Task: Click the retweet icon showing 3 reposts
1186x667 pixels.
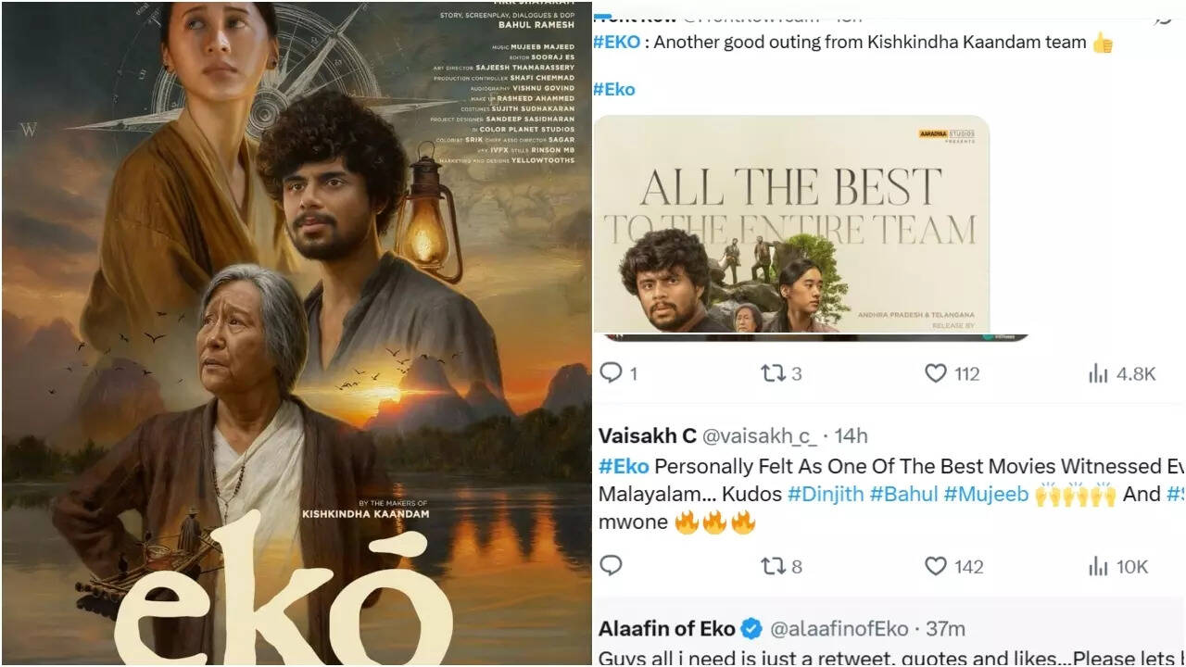Action: click(x=773, y=373)
